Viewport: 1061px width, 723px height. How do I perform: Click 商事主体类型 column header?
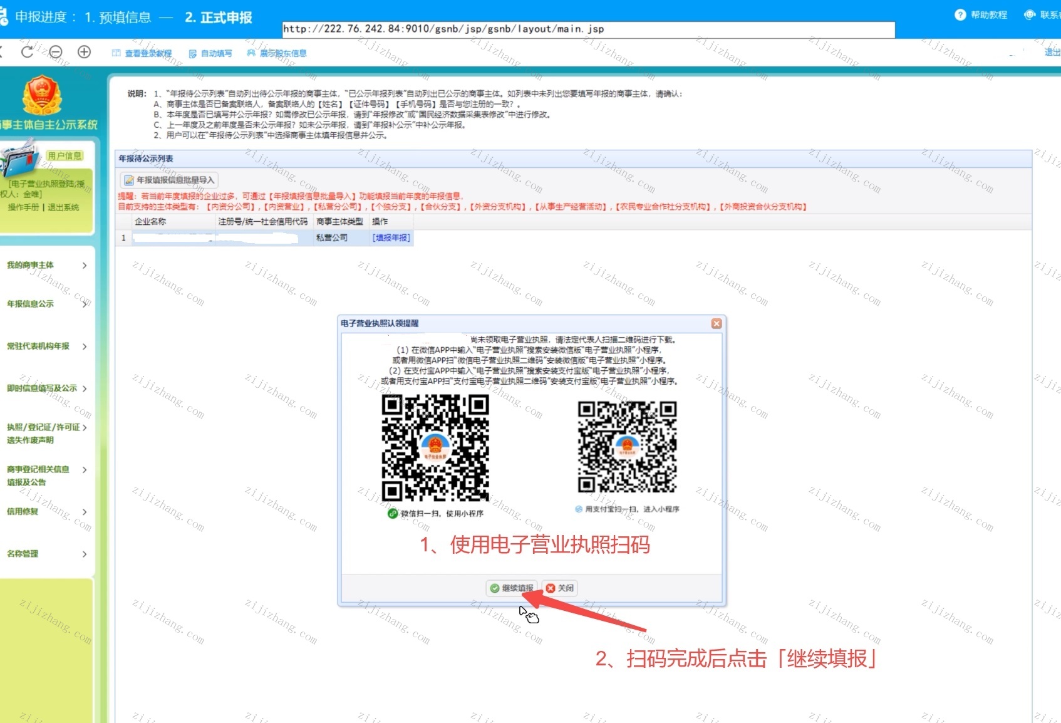coord(339,221)
